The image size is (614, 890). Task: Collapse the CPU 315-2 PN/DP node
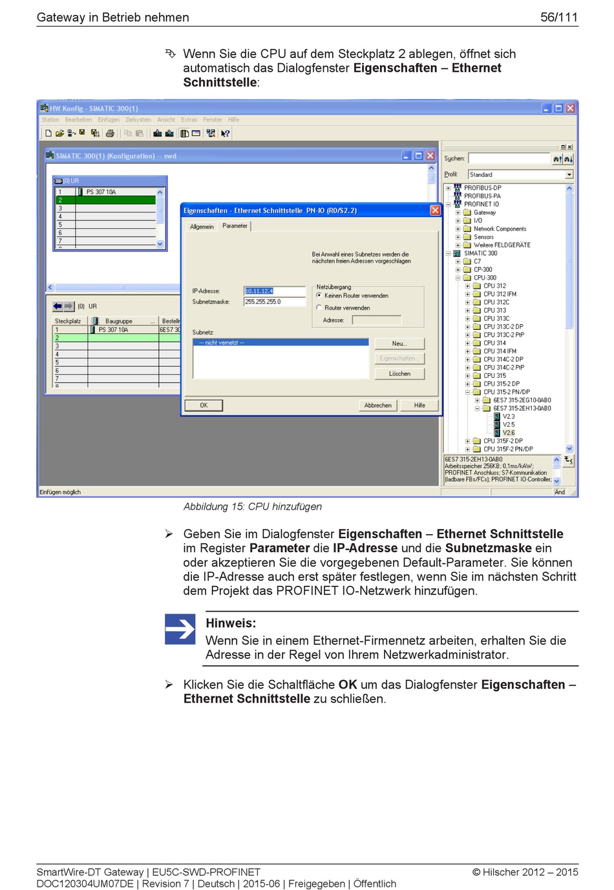coord(468,392)
